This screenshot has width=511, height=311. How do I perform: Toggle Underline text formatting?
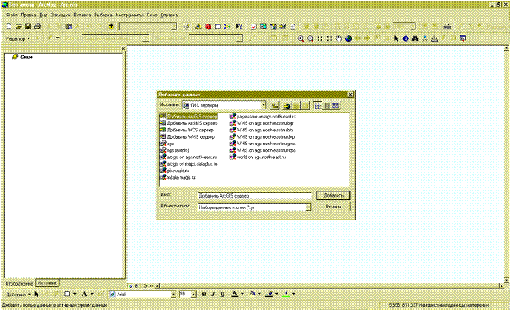(x=223, y=295)
